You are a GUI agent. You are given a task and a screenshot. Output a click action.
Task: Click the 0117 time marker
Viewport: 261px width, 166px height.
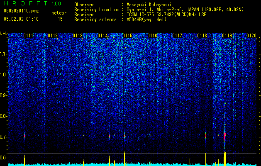coord(177,36)
